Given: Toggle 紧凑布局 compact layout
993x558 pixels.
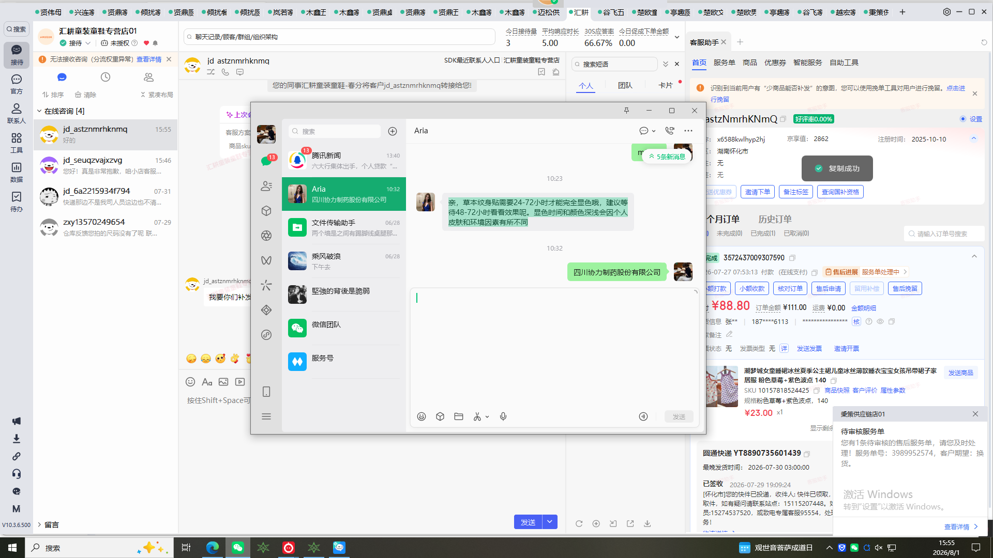Looking at the screenshot, I should click(157, 95).
